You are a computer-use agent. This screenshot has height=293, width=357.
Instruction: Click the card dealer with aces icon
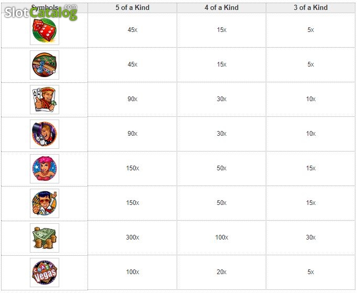[45, 100]
